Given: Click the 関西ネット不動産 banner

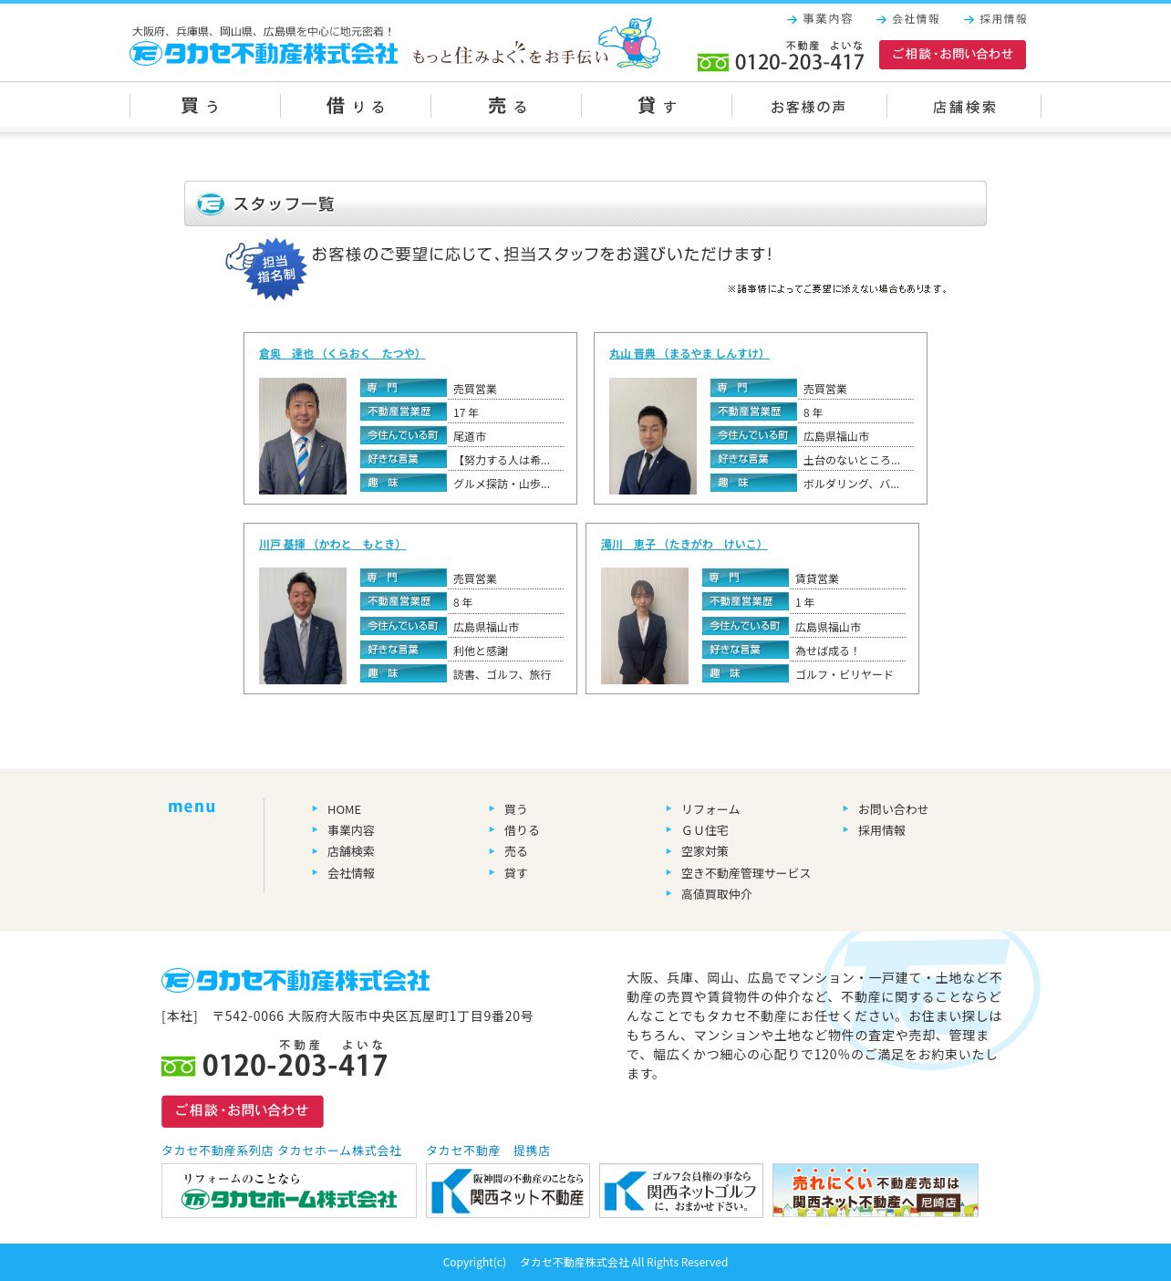Looking at the screenshot, I should point(508,1191).
